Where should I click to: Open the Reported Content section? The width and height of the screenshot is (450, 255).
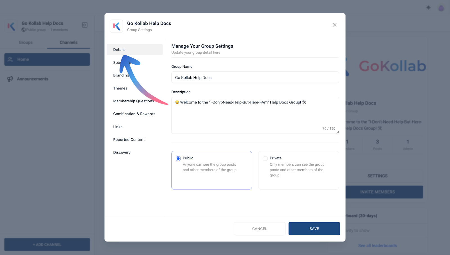tap(129, 140)
